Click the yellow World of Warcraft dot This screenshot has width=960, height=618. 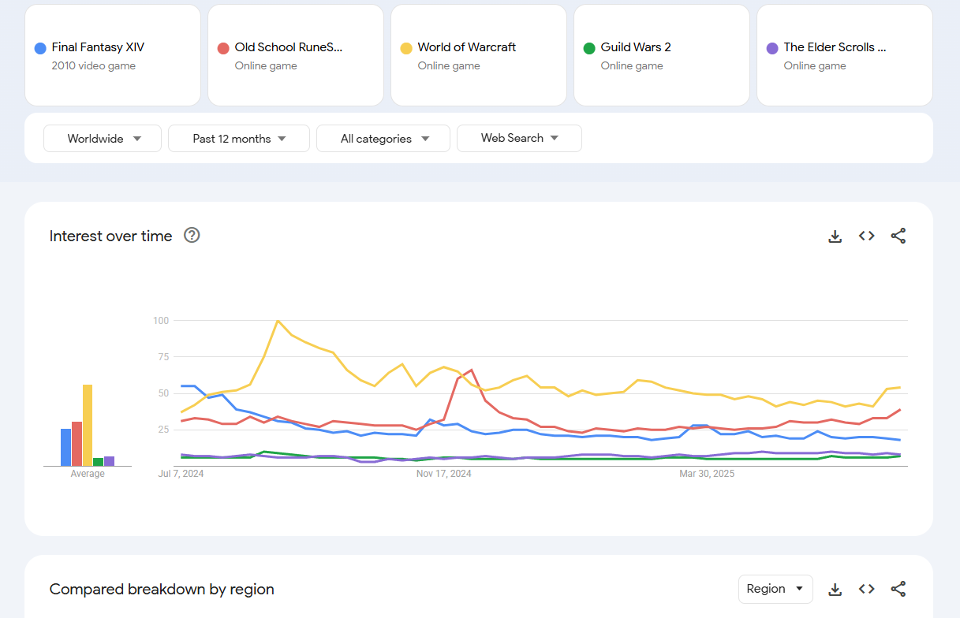[406, 48]
